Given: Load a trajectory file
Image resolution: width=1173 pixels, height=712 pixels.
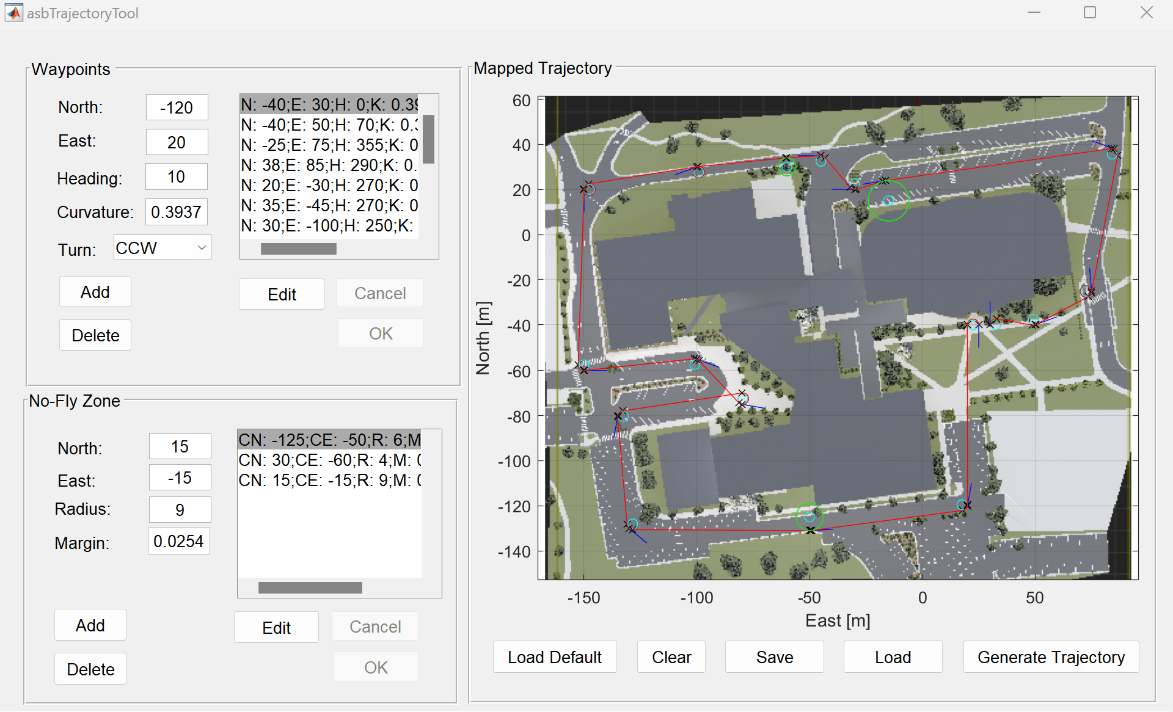Looking at the screenshot, I should [x=893, y=657].
